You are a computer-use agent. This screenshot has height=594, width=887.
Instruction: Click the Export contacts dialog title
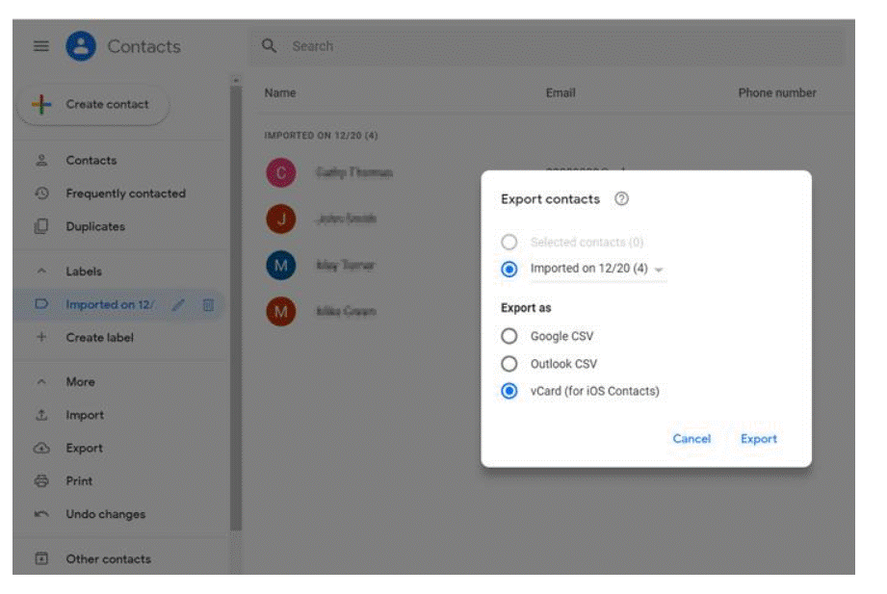point(551,199)
